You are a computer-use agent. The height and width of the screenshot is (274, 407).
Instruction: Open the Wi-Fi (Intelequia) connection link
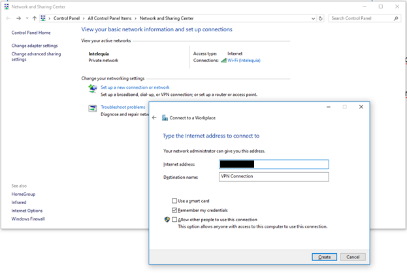coord(244,60)
